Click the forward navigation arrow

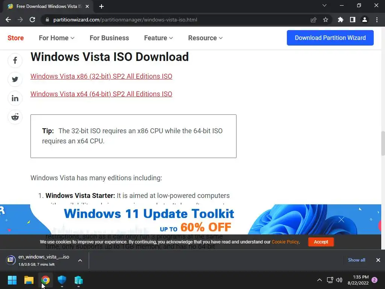point(20,20)
